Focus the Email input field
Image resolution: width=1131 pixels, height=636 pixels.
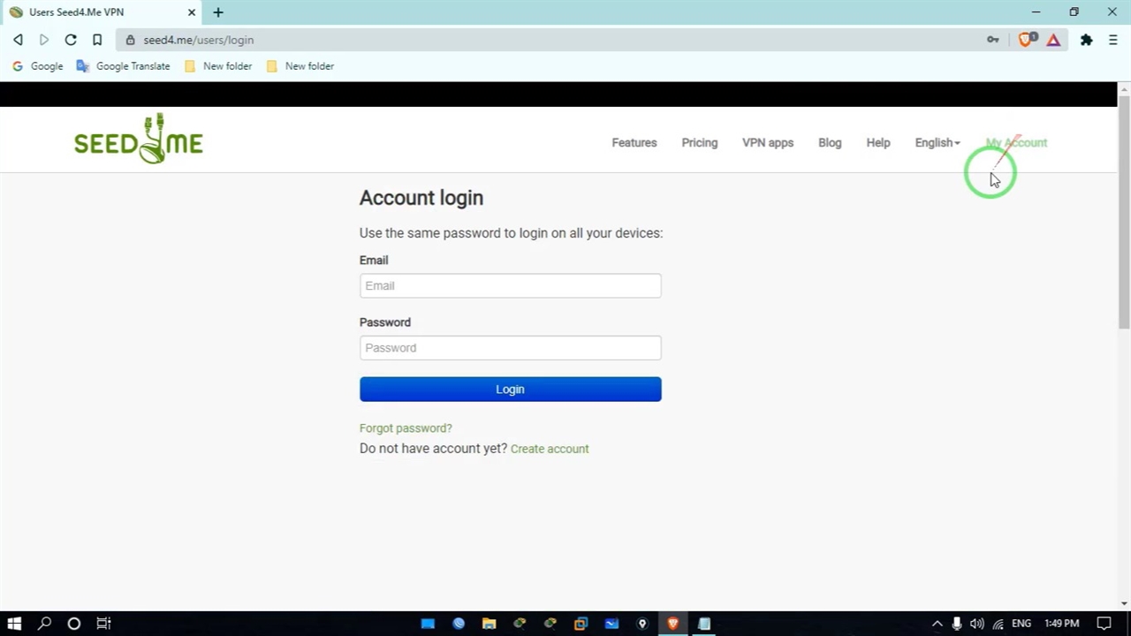coord(510,285)
